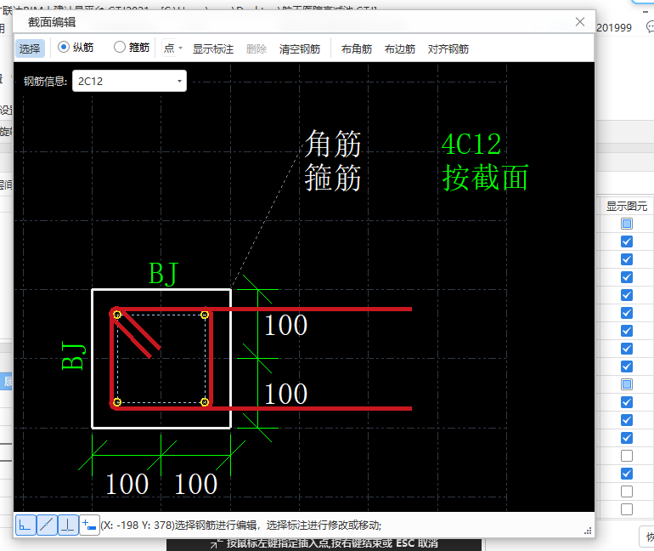Screen dimensions: 654x551
Task: Click the coordinate readout X: -198 Y: 378
Action: 138,525
